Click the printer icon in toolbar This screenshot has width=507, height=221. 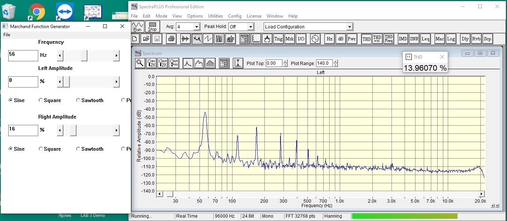(171, 39)
